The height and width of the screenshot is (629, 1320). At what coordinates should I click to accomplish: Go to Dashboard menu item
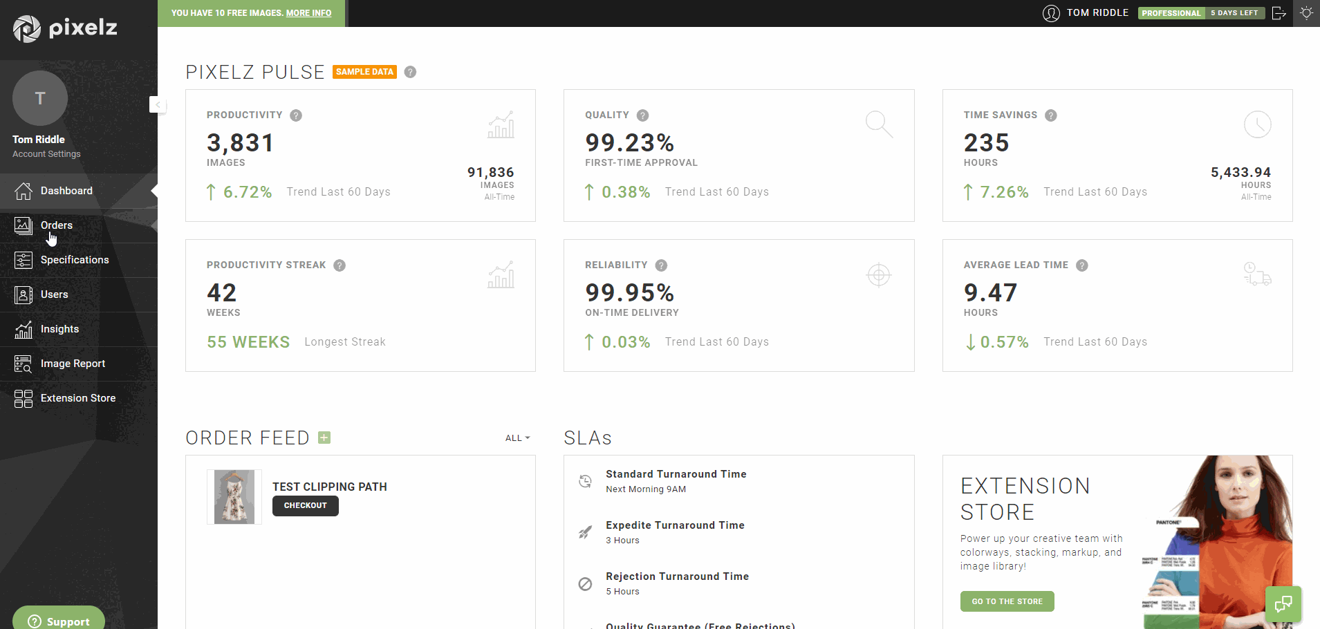pyautogui.click(x=79, y=191)
